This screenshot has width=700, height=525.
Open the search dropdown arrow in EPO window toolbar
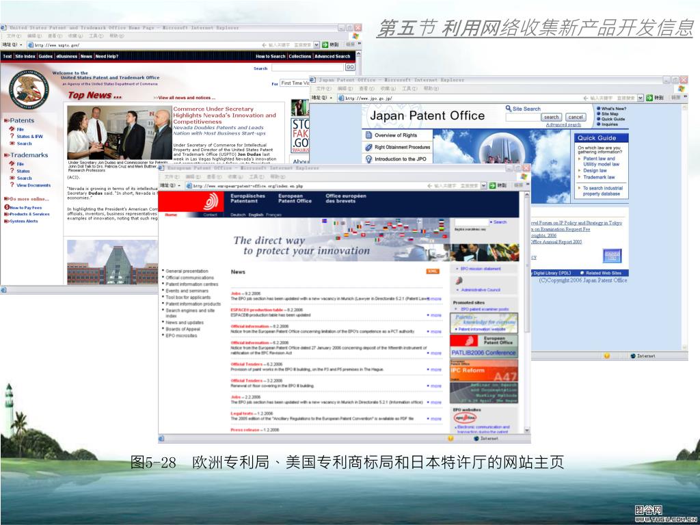[483, 185]
